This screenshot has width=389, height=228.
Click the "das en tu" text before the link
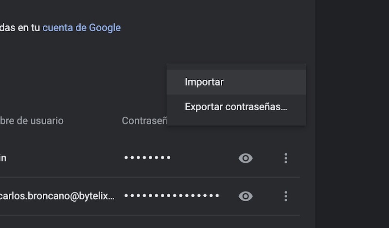19,28
